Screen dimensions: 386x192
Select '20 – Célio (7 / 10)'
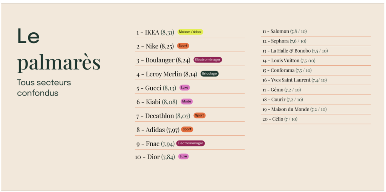[280, 119]
